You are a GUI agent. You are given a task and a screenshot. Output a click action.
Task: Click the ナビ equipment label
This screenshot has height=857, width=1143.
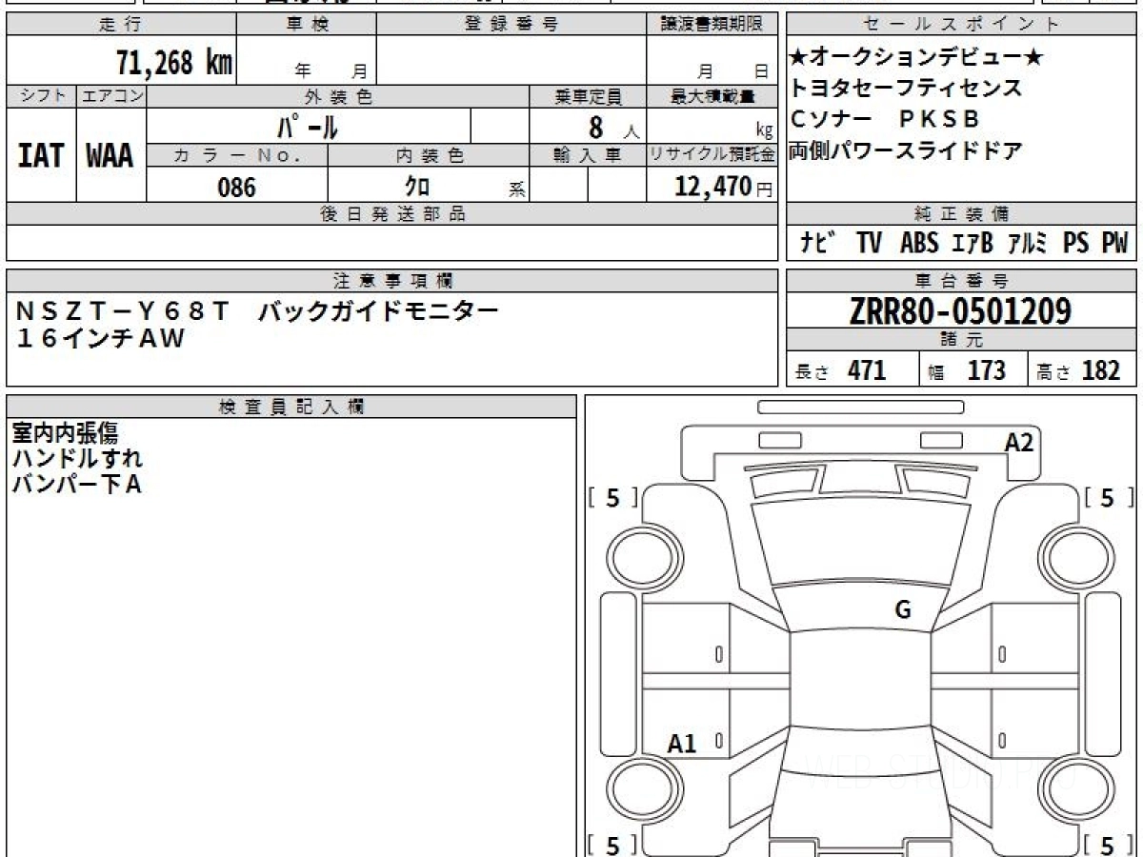pos(818,243)
